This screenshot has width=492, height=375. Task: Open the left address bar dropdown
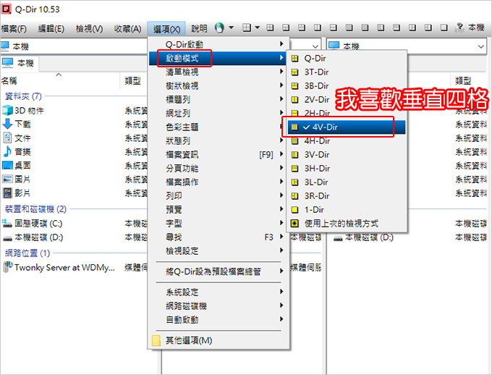(x=315, y=46)
